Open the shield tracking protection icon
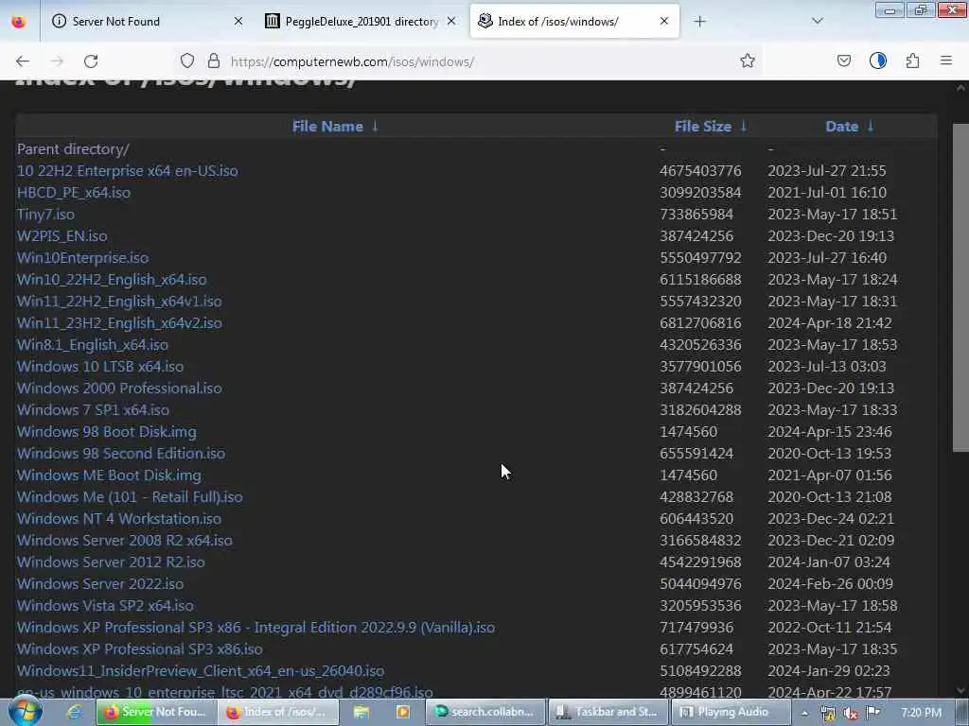This screenshot has height=726, width=969. 187,61
